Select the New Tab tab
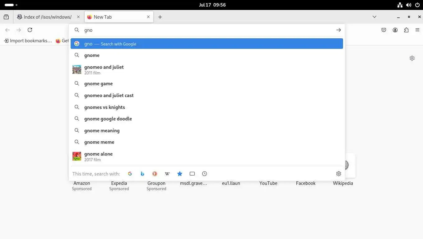Screen dimensions: 423x239 [x=119, y=17]
